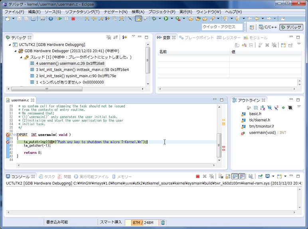Click the Open Perspective icon

point(252,27)
